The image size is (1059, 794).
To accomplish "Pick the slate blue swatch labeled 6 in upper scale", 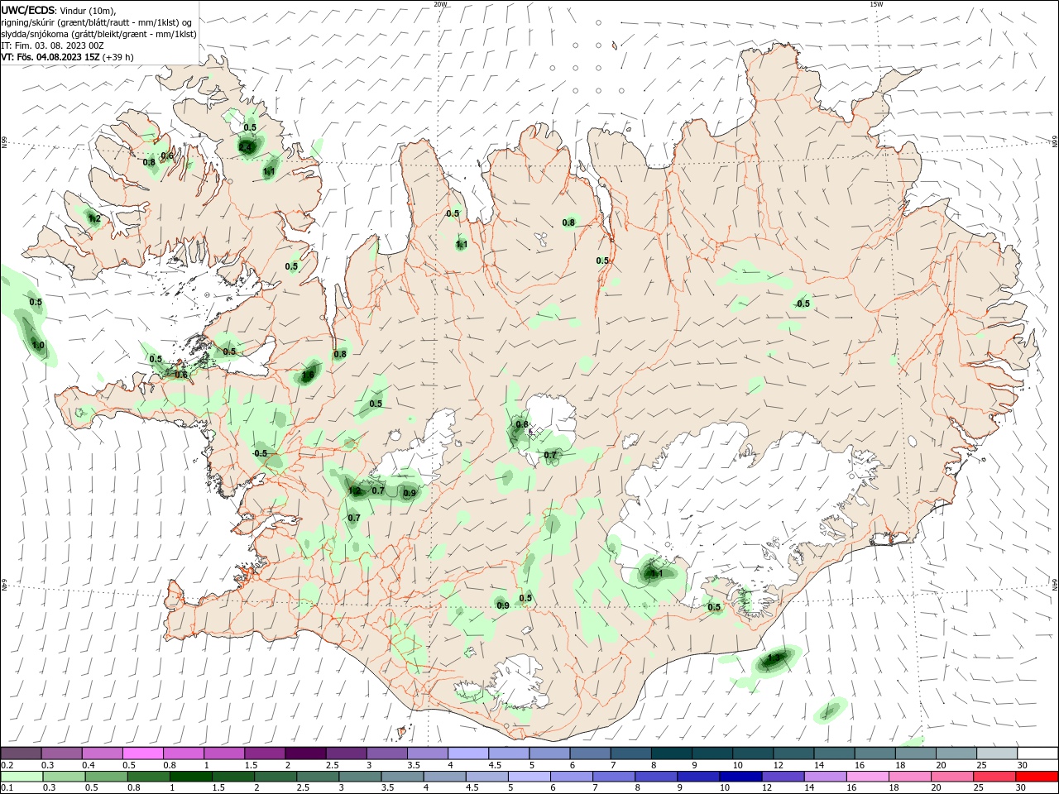I will 589,753.
